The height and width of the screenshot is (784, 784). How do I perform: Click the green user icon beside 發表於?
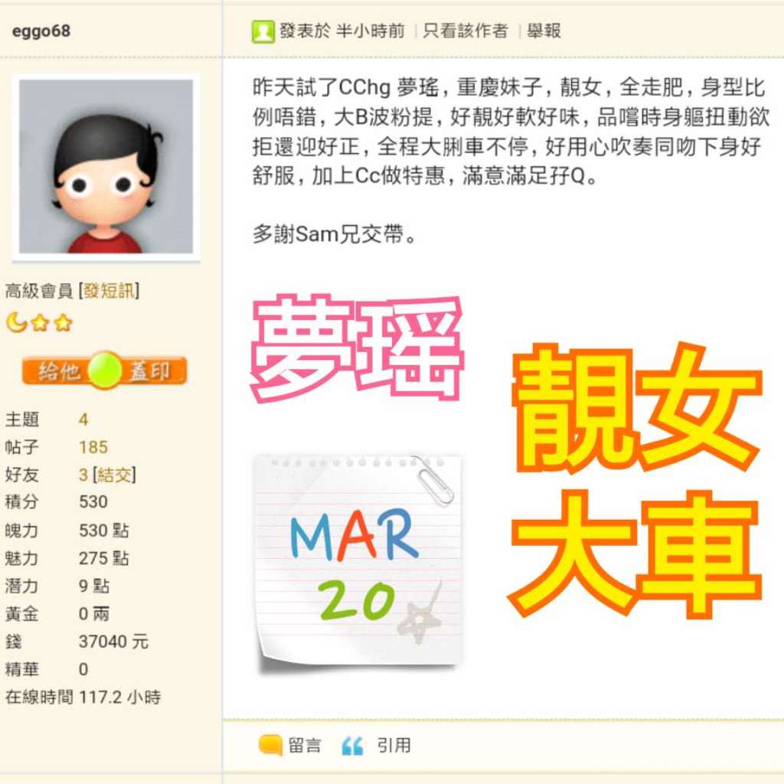pyautogui.click(x=263, y=31)
